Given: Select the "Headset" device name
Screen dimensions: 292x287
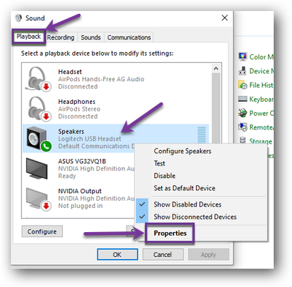Looking at the screenshot, I should point(70,72).
